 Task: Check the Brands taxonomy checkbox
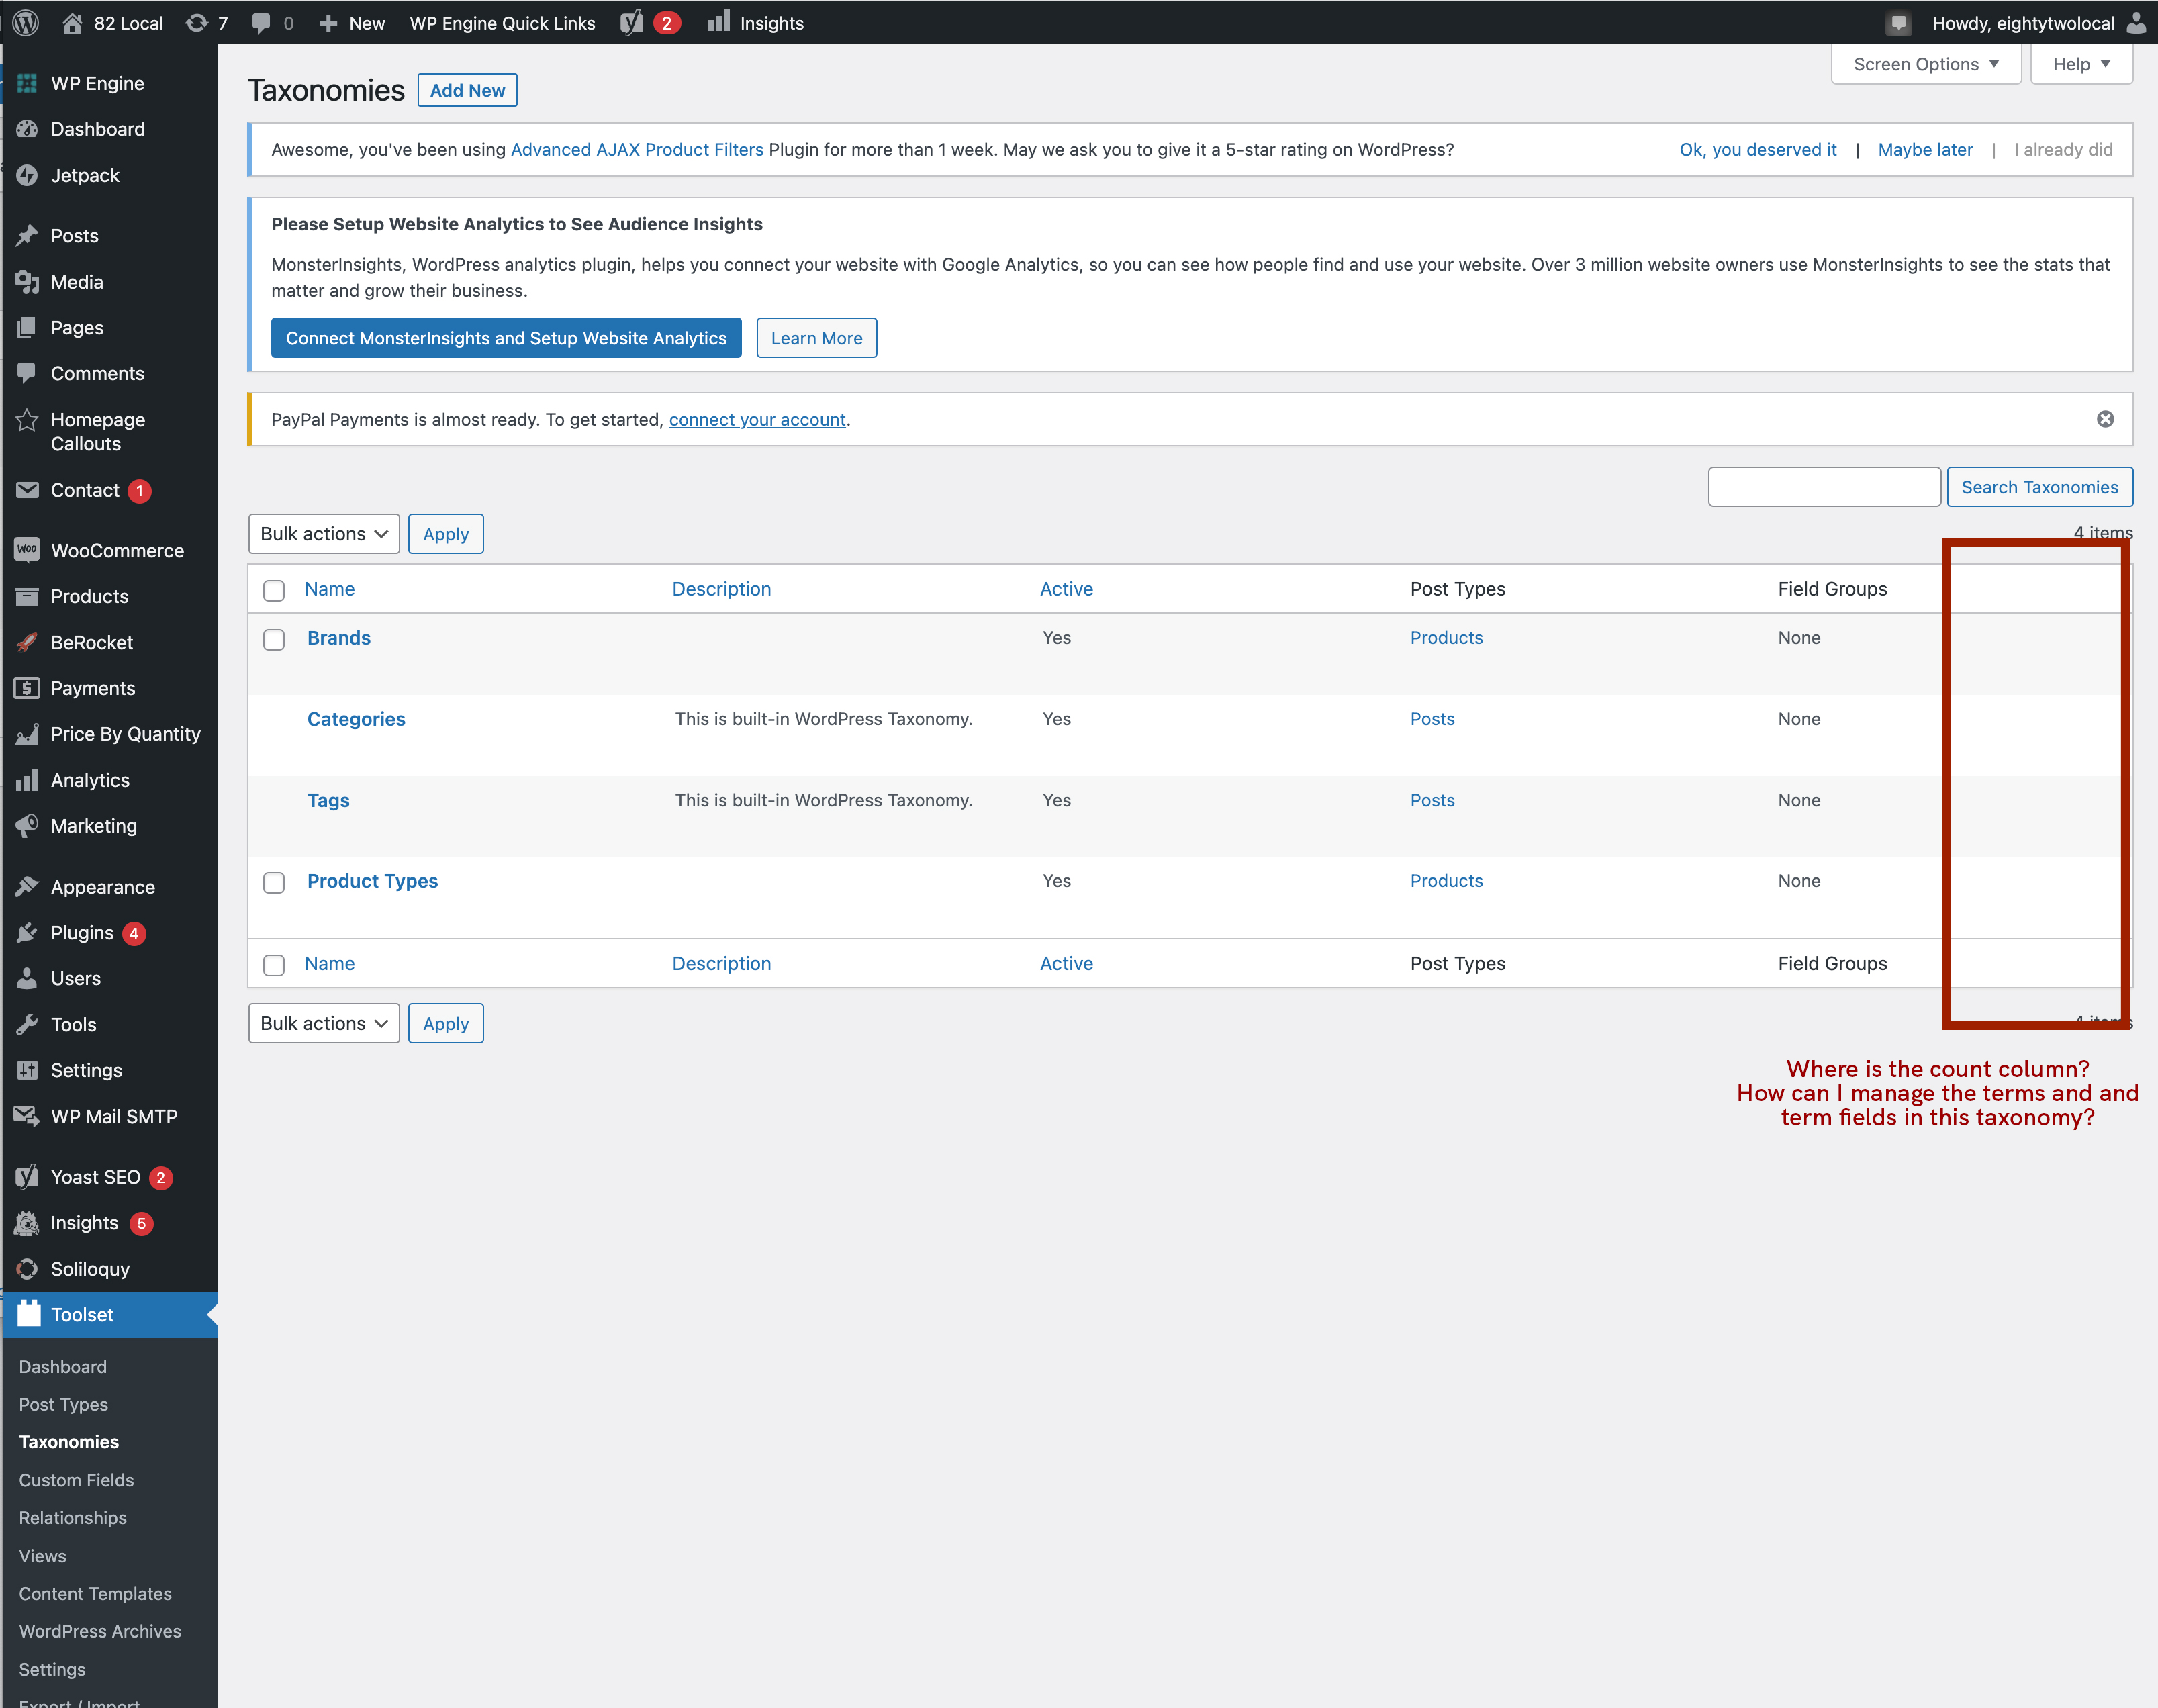pyautogui.click(x=274, y=639)
